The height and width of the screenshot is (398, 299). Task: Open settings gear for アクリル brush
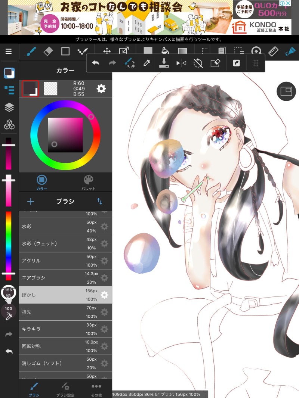click(104, 261)
